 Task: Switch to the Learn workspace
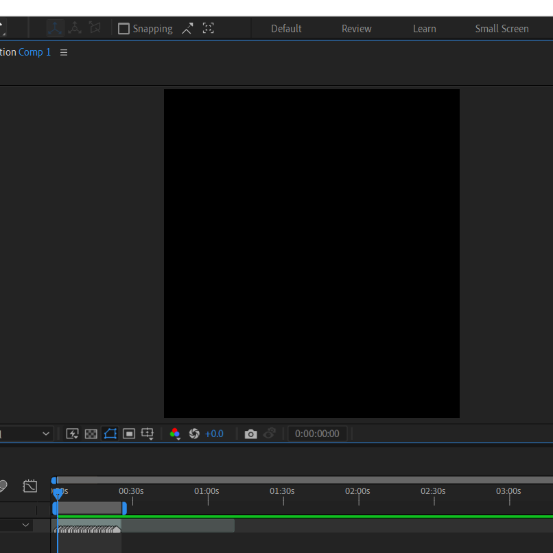424,29
